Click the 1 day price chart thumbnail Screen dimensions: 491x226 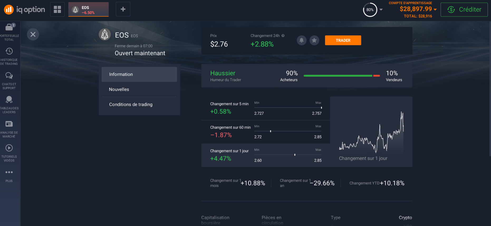pos(371,131)
